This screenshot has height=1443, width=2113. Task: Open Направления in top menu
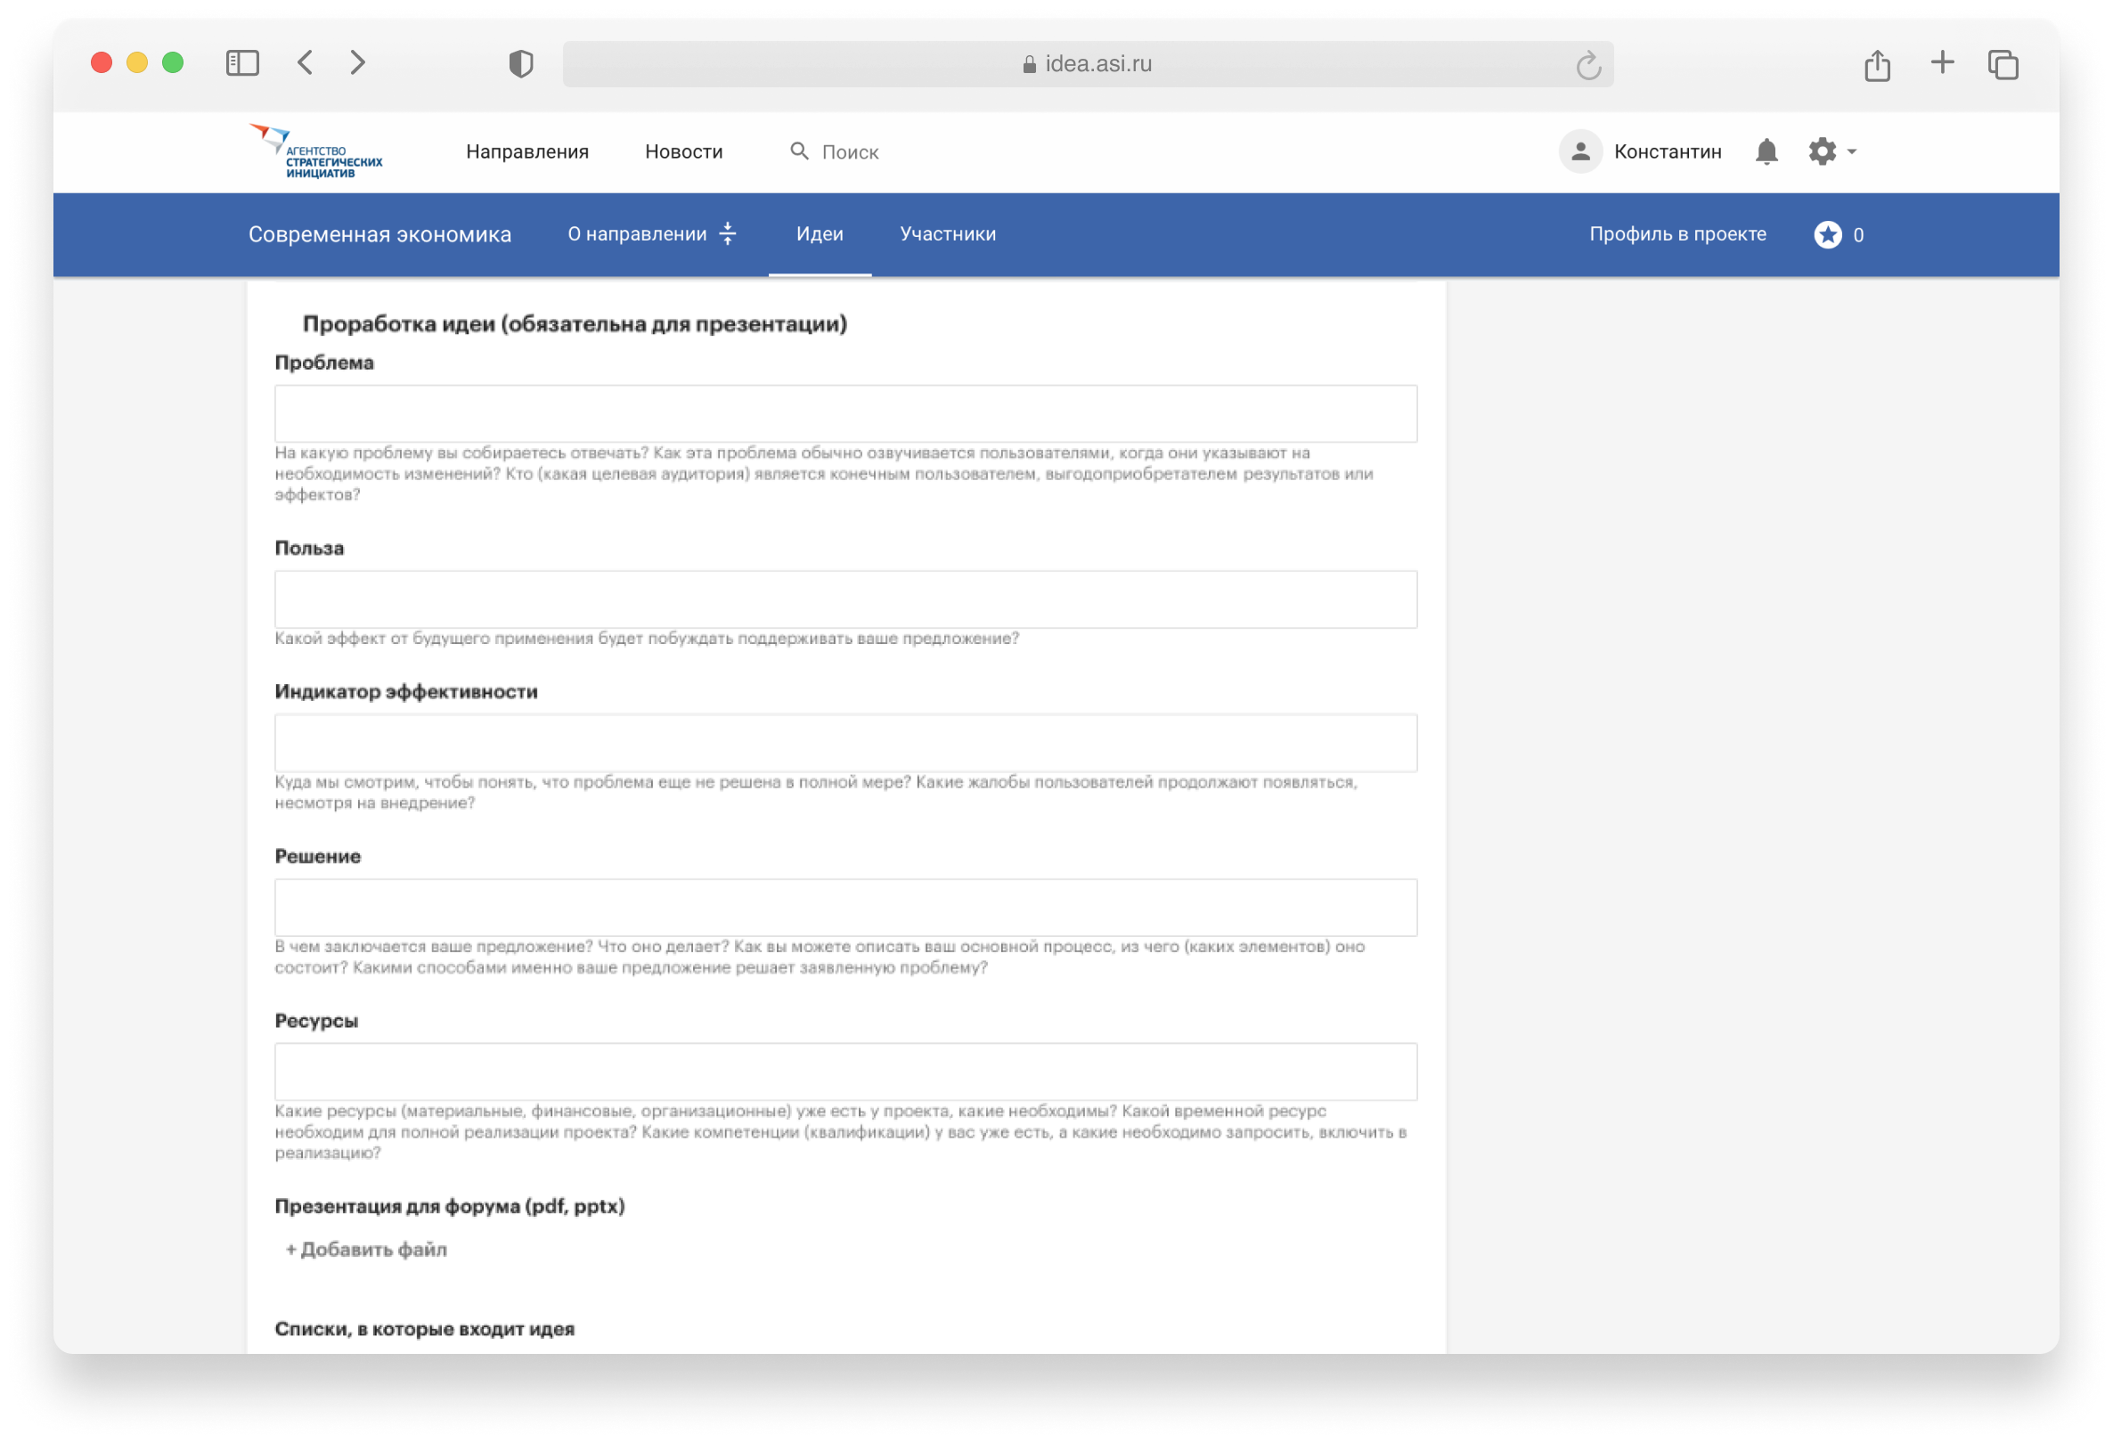point(526,151)
